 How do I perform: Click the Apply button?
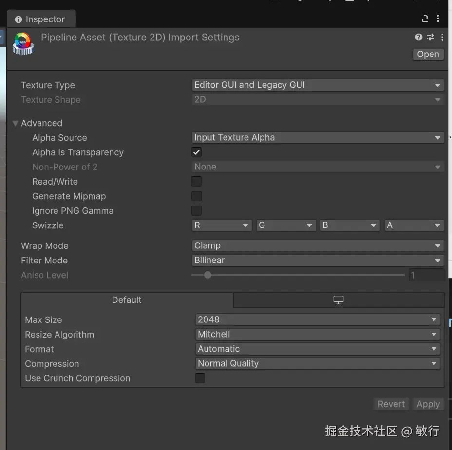pos(428,404)
